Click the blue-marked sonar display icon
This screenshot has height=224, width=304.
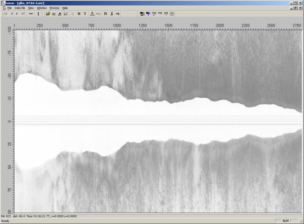[148, 14]
